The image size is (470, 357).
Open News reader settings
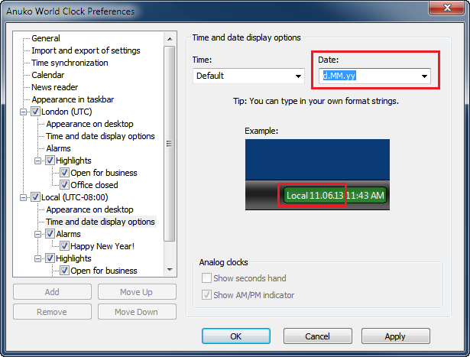click(x=54, y=87)
